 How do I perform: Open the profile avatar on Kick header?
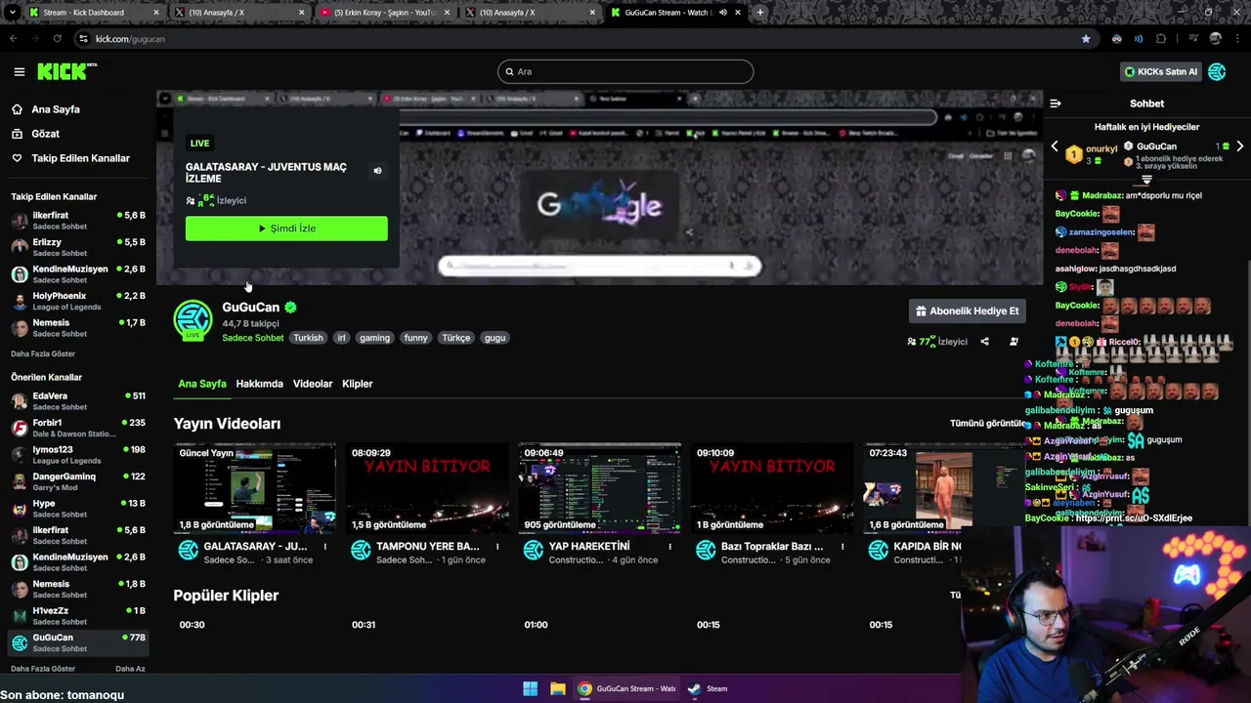coord(1217,71)
